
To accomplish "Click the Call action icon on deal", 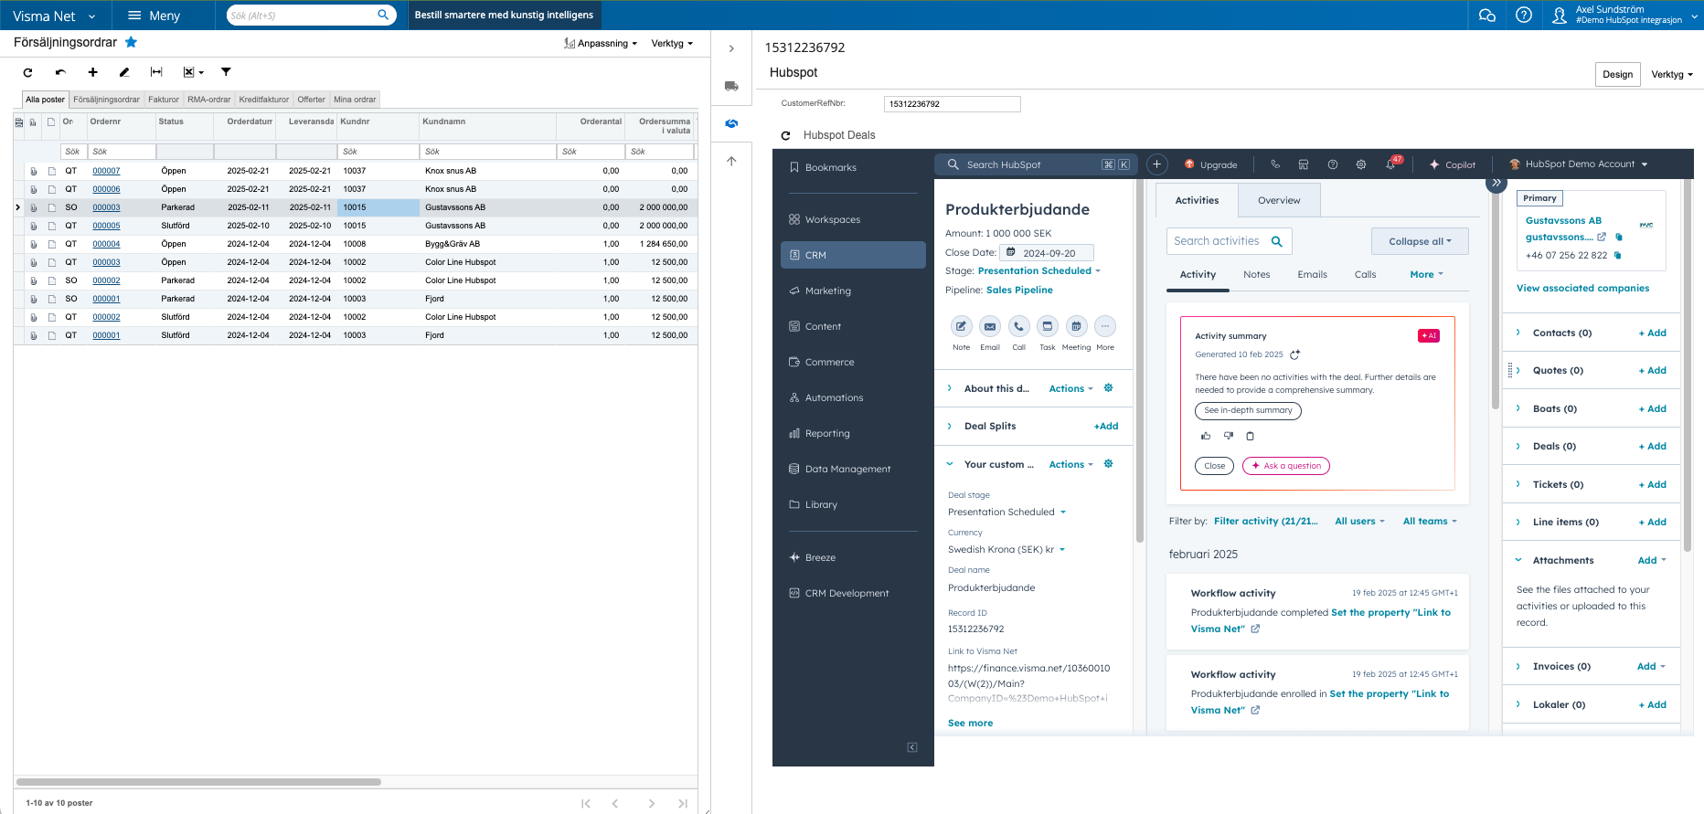I will tap(1019, 326).
